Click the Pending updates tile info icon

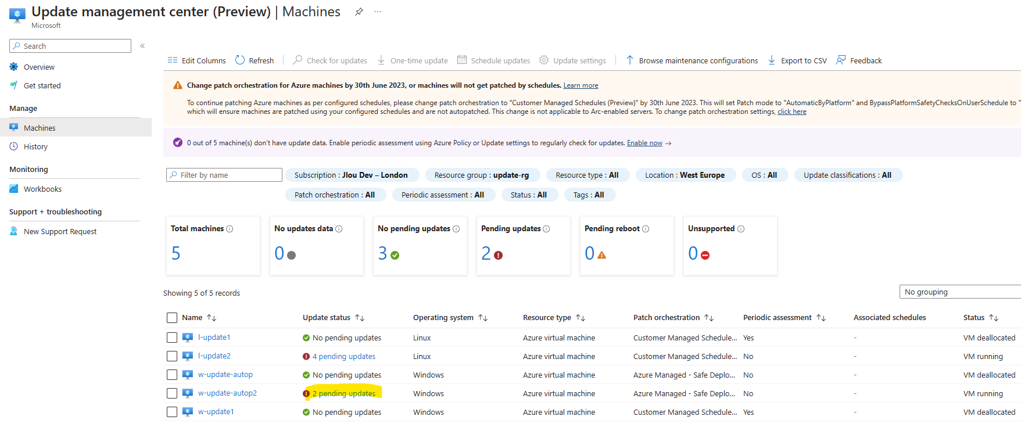546,229
